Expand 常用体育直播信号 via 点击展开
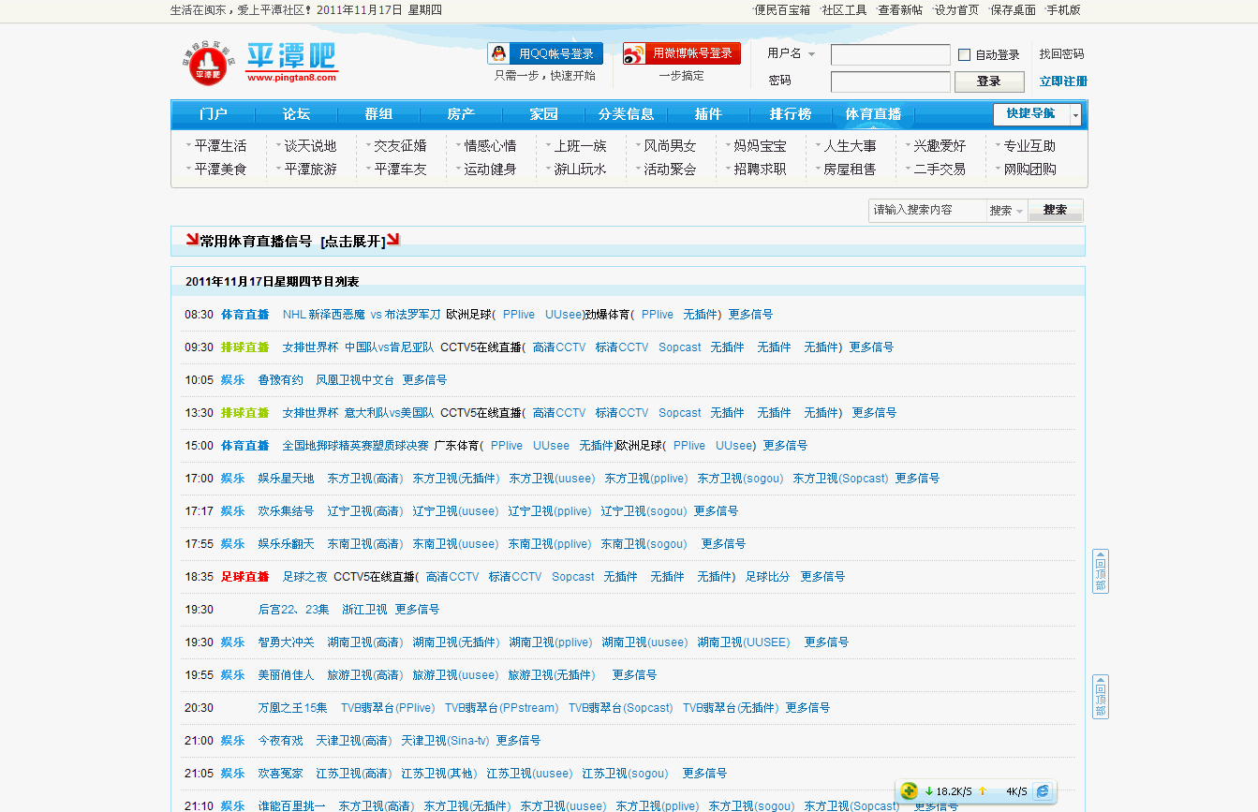 352,242
